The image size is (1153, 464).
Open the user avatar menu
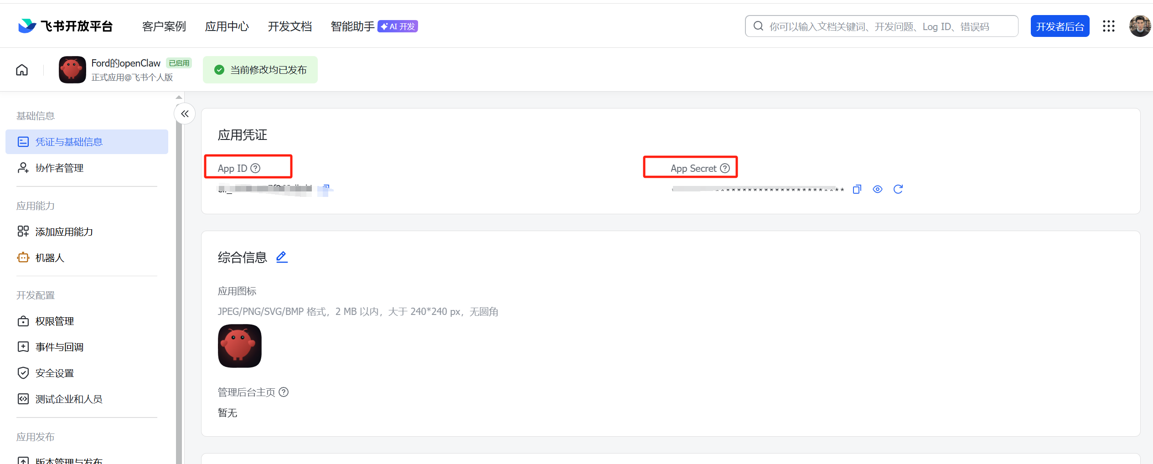click(1140, 26)
